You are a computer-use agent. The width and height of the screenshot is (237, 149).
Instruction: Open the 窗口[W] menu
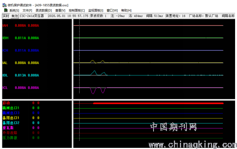112,10
